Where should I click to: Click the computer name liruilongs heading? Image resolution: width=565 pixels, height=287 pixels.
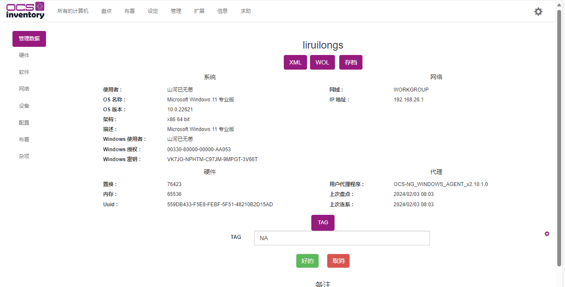[x=323, y=45]
